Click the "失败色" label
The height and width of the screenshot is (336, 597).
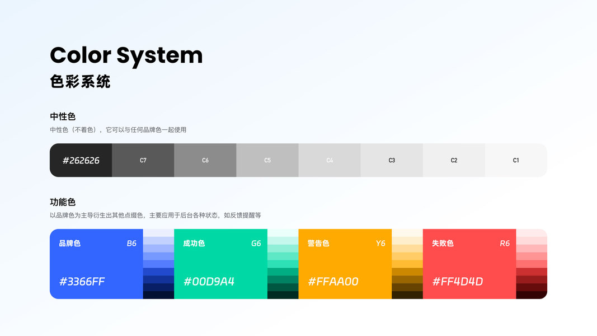point(443,243)
